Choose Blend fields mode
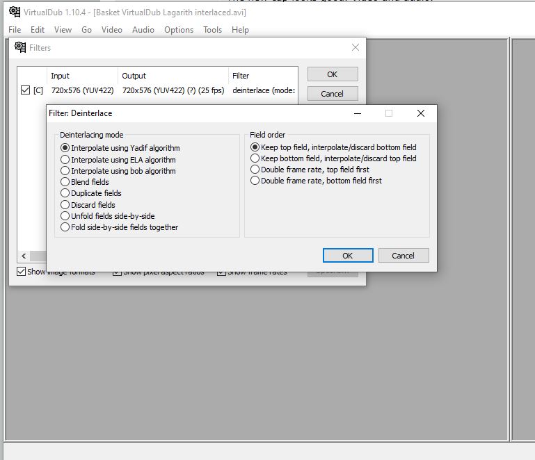This screenshot has width=535, height=460. click(x=85, y=182)
